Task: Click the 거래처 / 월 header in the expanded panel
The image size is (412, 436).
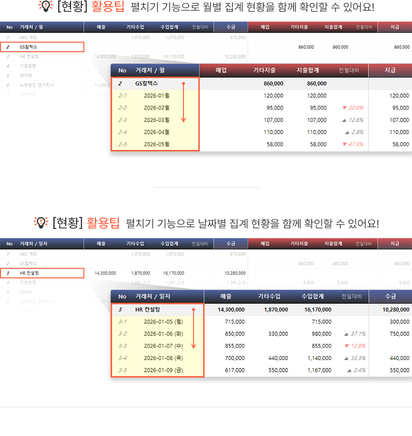Action: [x=150, y=70]
